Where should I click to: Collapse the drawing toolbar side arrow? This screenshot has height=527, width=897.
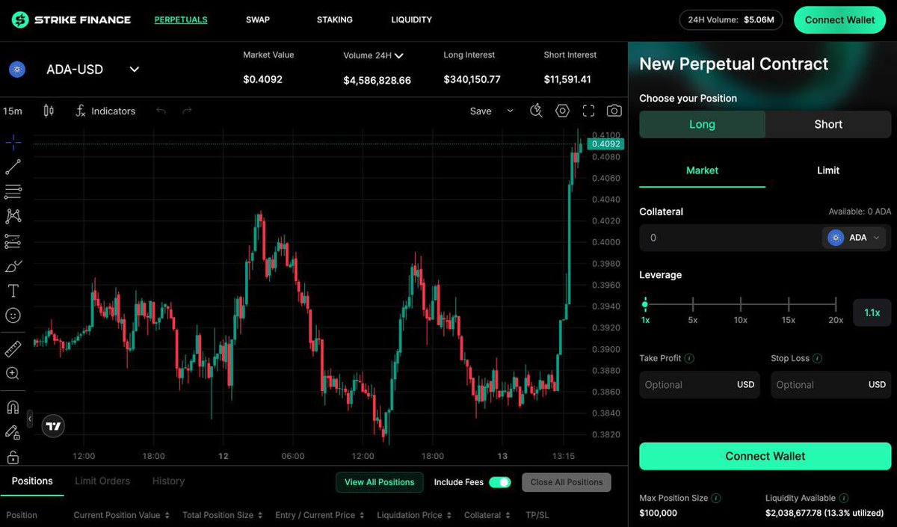click(x=30, y=419)
